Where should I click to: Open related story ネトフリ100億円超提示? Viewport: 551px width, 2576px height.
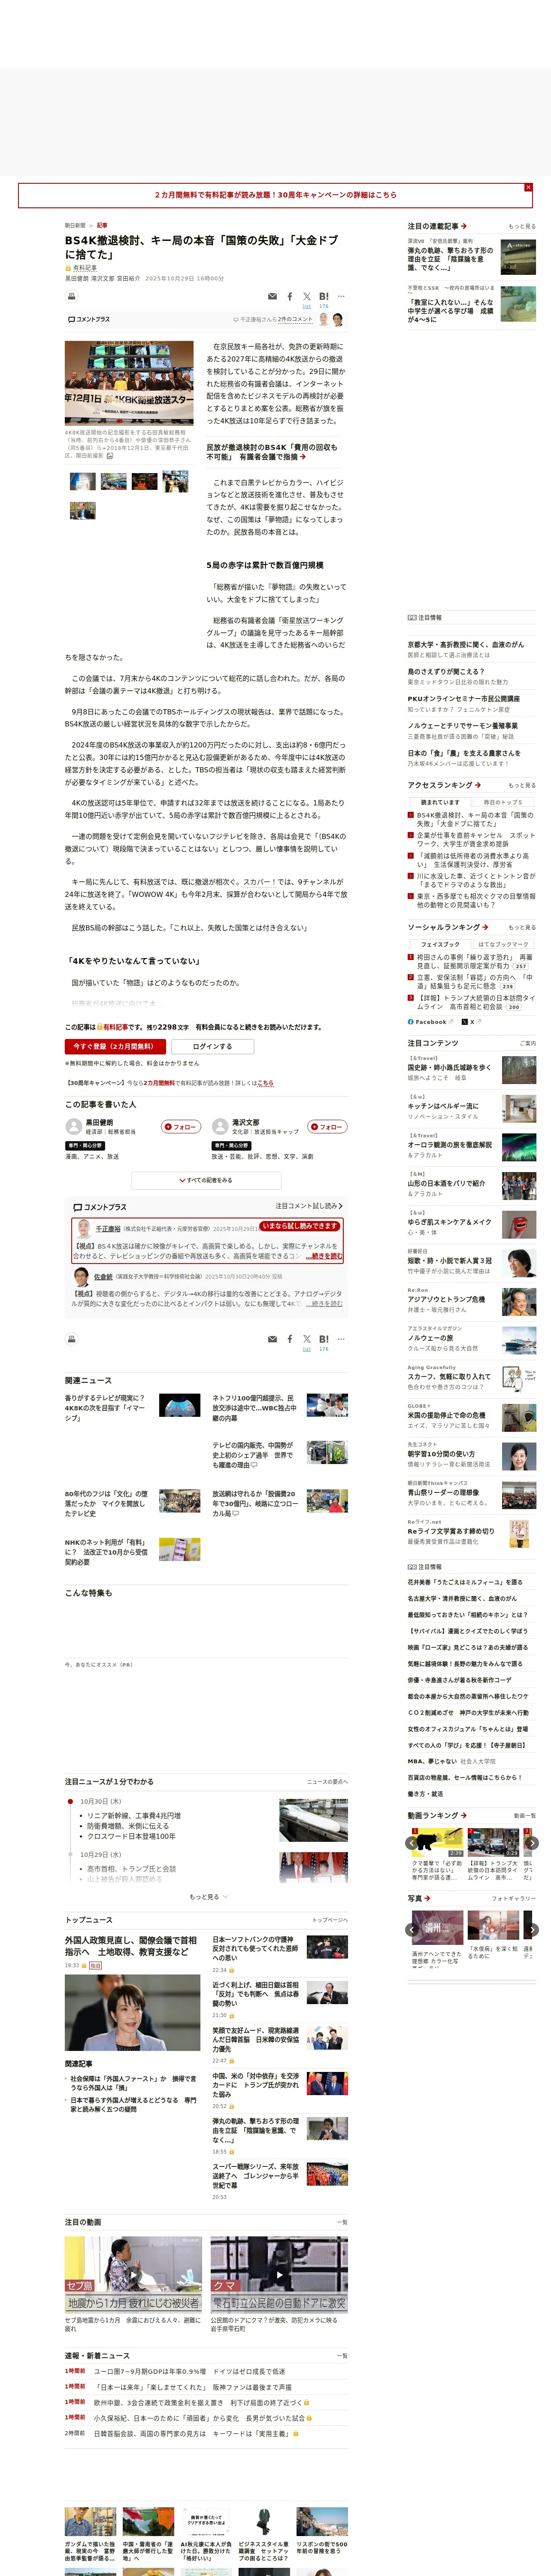254,1408
